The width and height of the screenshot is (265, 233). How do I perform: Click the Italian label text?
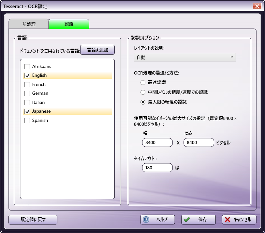coord(38,102)
